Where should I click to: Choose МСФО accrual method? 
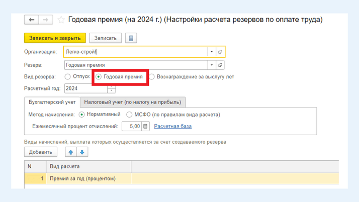point(173,115)
